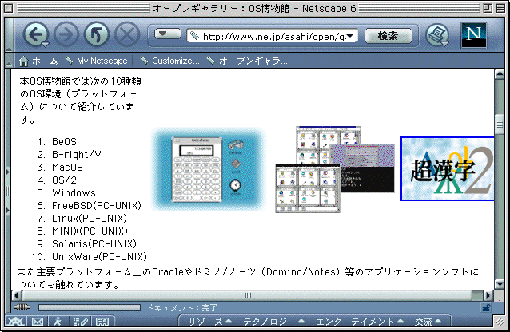
Task: Open the Customize... bookmark
Action: pos(169,61)
